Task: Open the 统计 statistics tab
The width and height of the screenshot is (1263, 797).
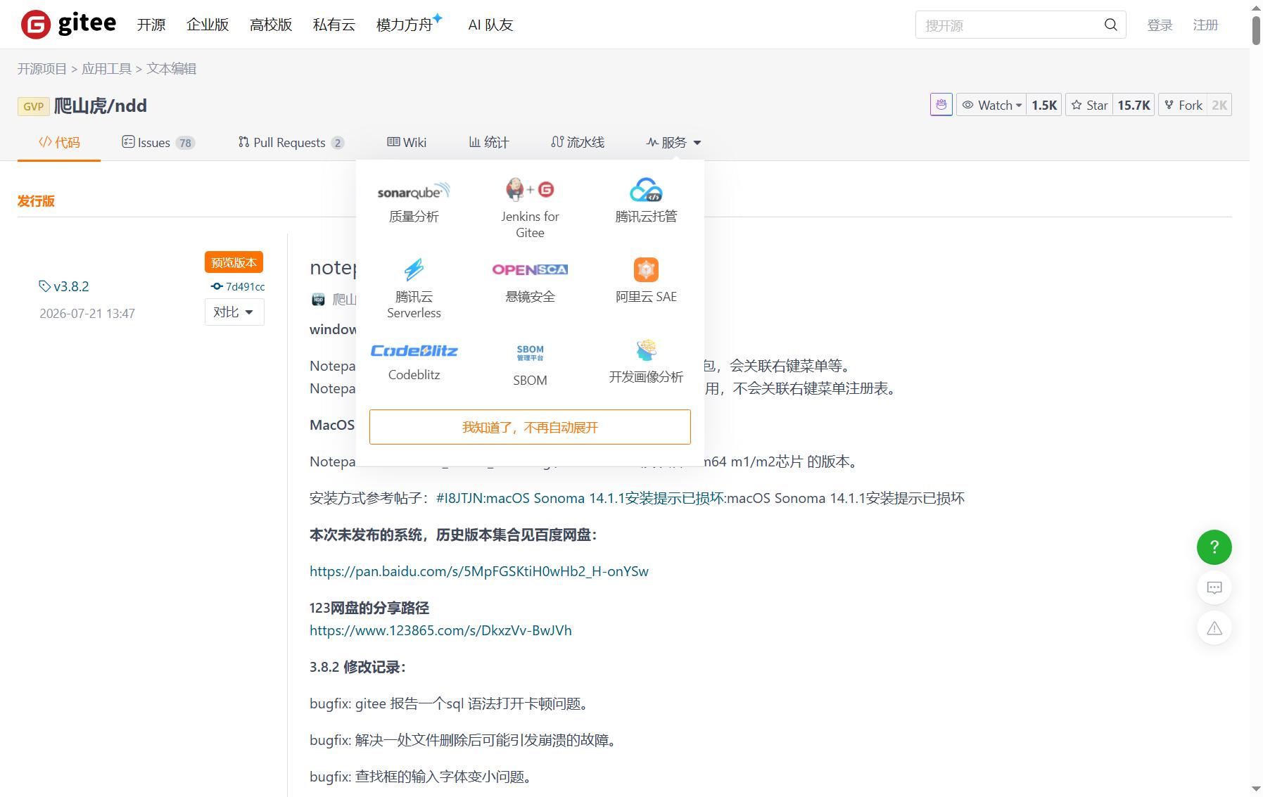Action: coord(489,142)
